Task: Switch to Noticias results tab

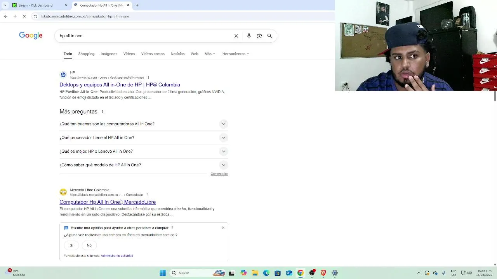Action: (177, 54)
